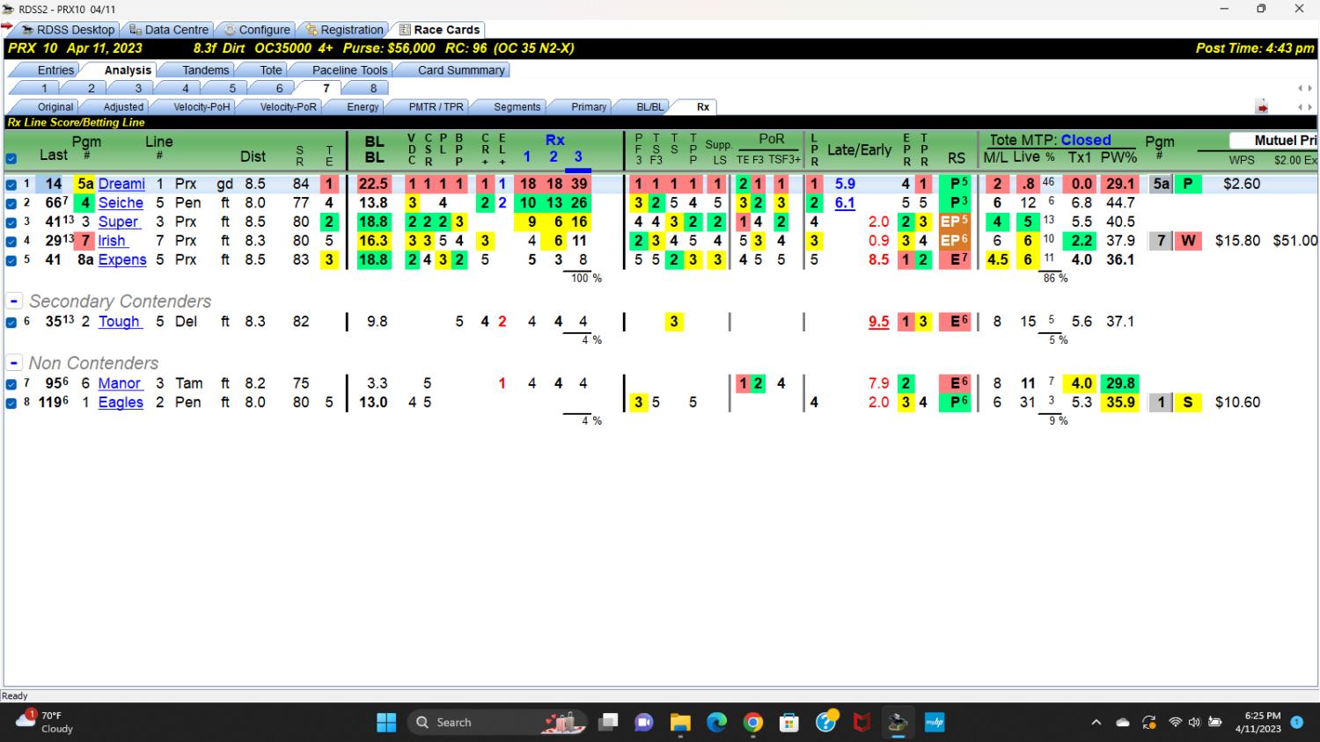This screenshot has height=742, width=1320.
Task: Click Late/Early value 9.5 link
Action: [878, 322]
